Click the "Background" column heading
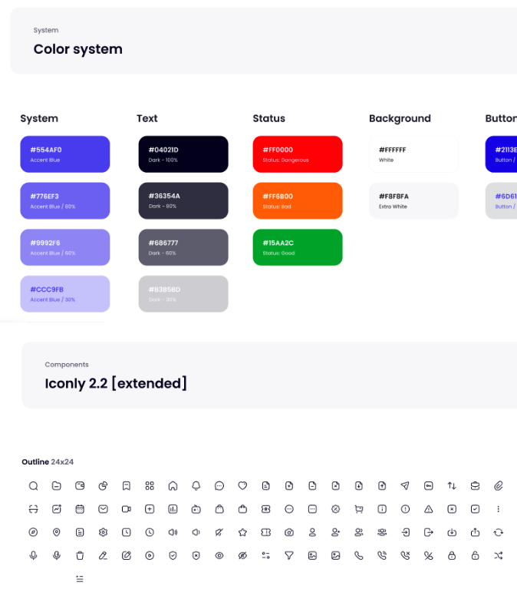Image resolution: width=517 pixels, height=589 pixels. pos(400,119)
